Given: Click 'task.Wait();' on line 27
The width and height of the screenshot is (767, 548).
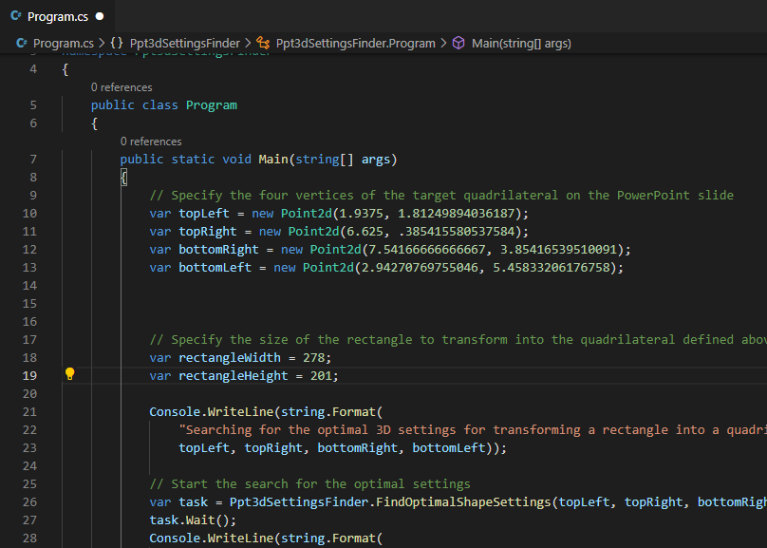Looking at the screenshot, I should (x=193, y=520).
